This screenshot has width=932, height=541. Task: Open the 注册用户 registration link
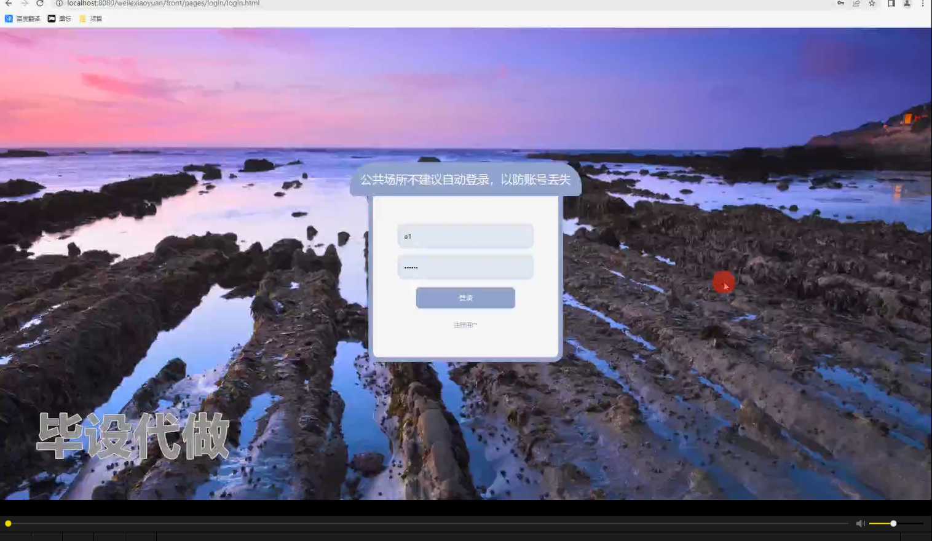465,325
